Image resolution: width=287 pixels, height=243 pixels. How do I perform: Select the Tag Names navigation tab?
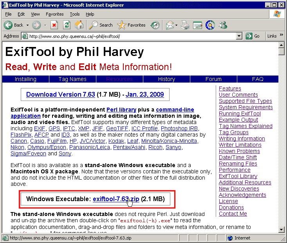[x=72, y=79]
